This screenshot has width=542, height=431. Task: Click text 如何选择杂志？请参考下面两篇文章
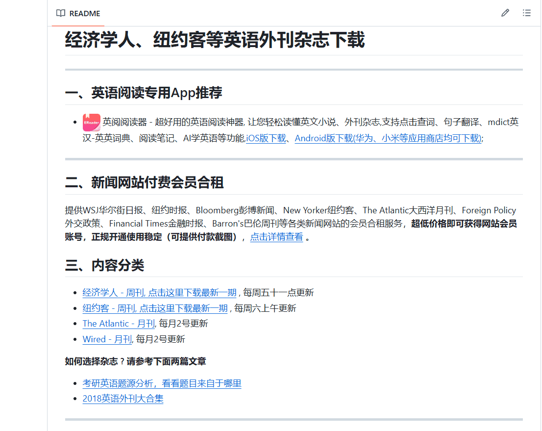135,361
